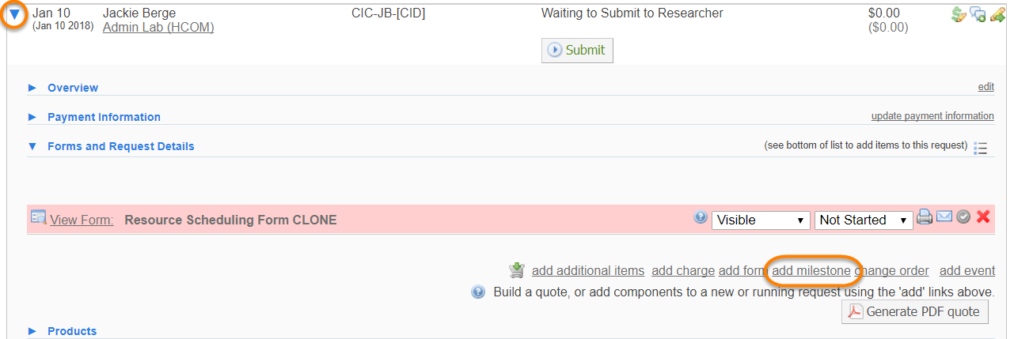Viewport: 1014px width, 339px height.
Task: Open the Not Started status dropdown
Action: (864, 220)
